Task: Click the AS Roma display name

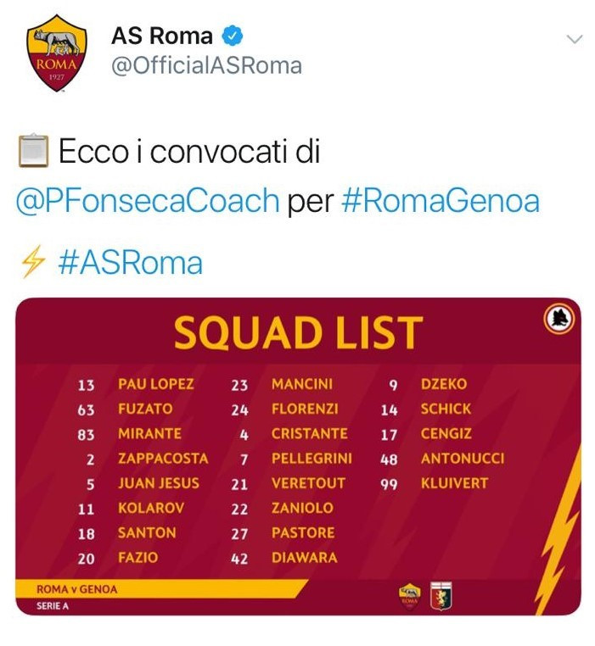Action: pyautogui.click(x=161, y=36)
